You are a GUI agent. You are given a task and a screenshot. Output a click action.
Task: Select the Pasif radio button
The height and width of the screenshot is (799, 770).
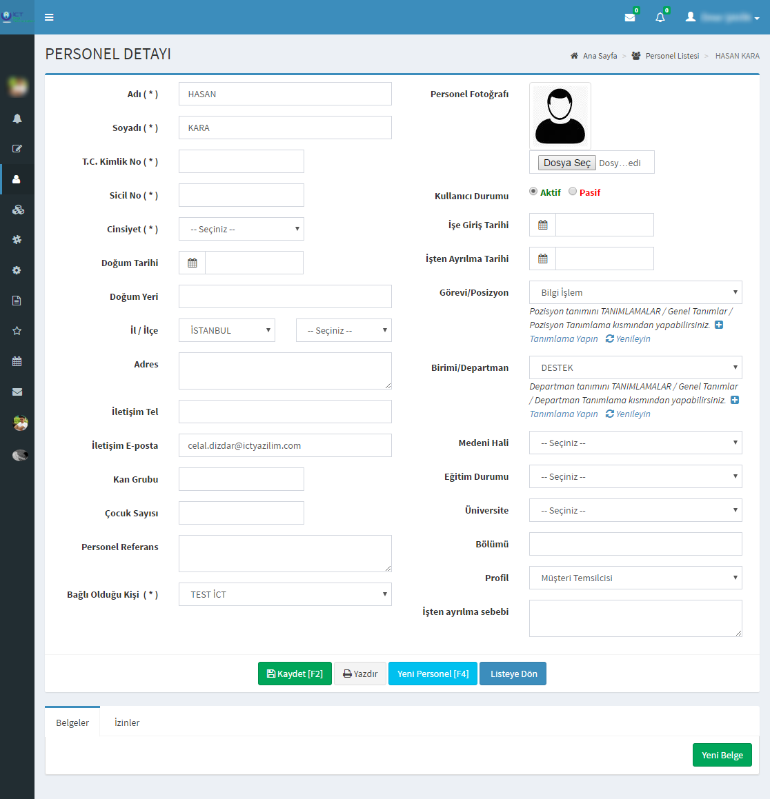point(573,192)
